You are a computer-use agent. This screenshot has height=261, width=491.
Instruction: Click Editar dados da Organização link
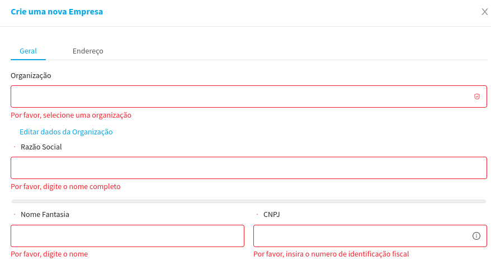click(66, 132)
